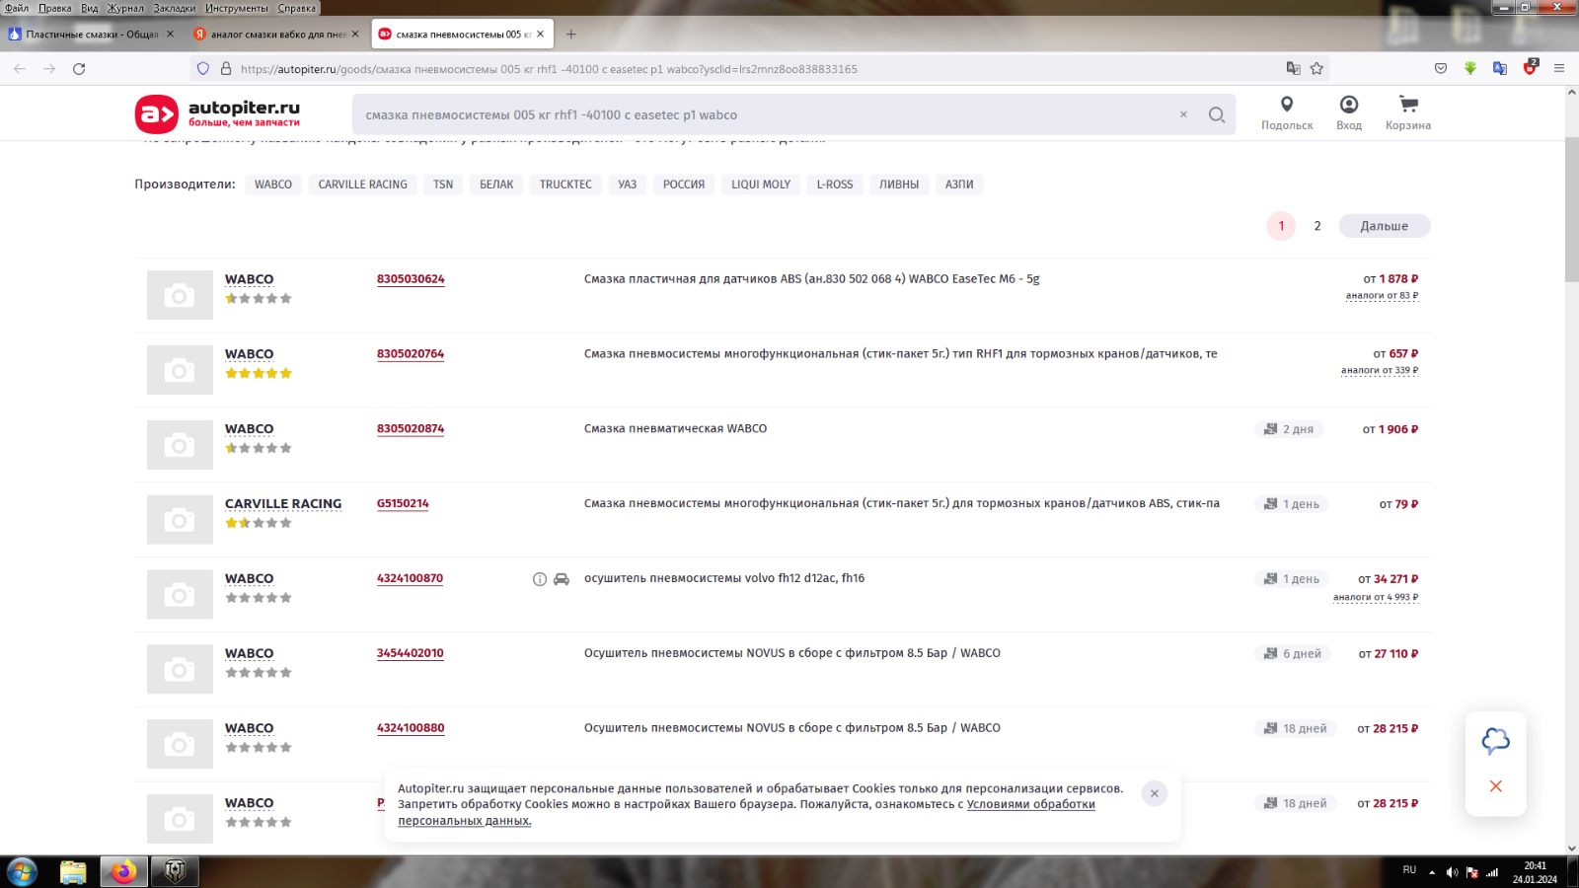Viewport: 1579px width, 888px height.
Task: Click the CARVILLE RACING brand name
Action: 283,504
